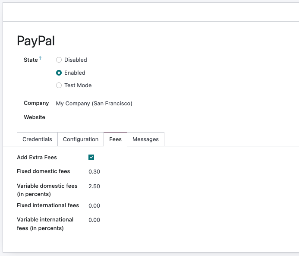Select the Fees tab
This screenshot has height=256, width=299.
[115, 139]
